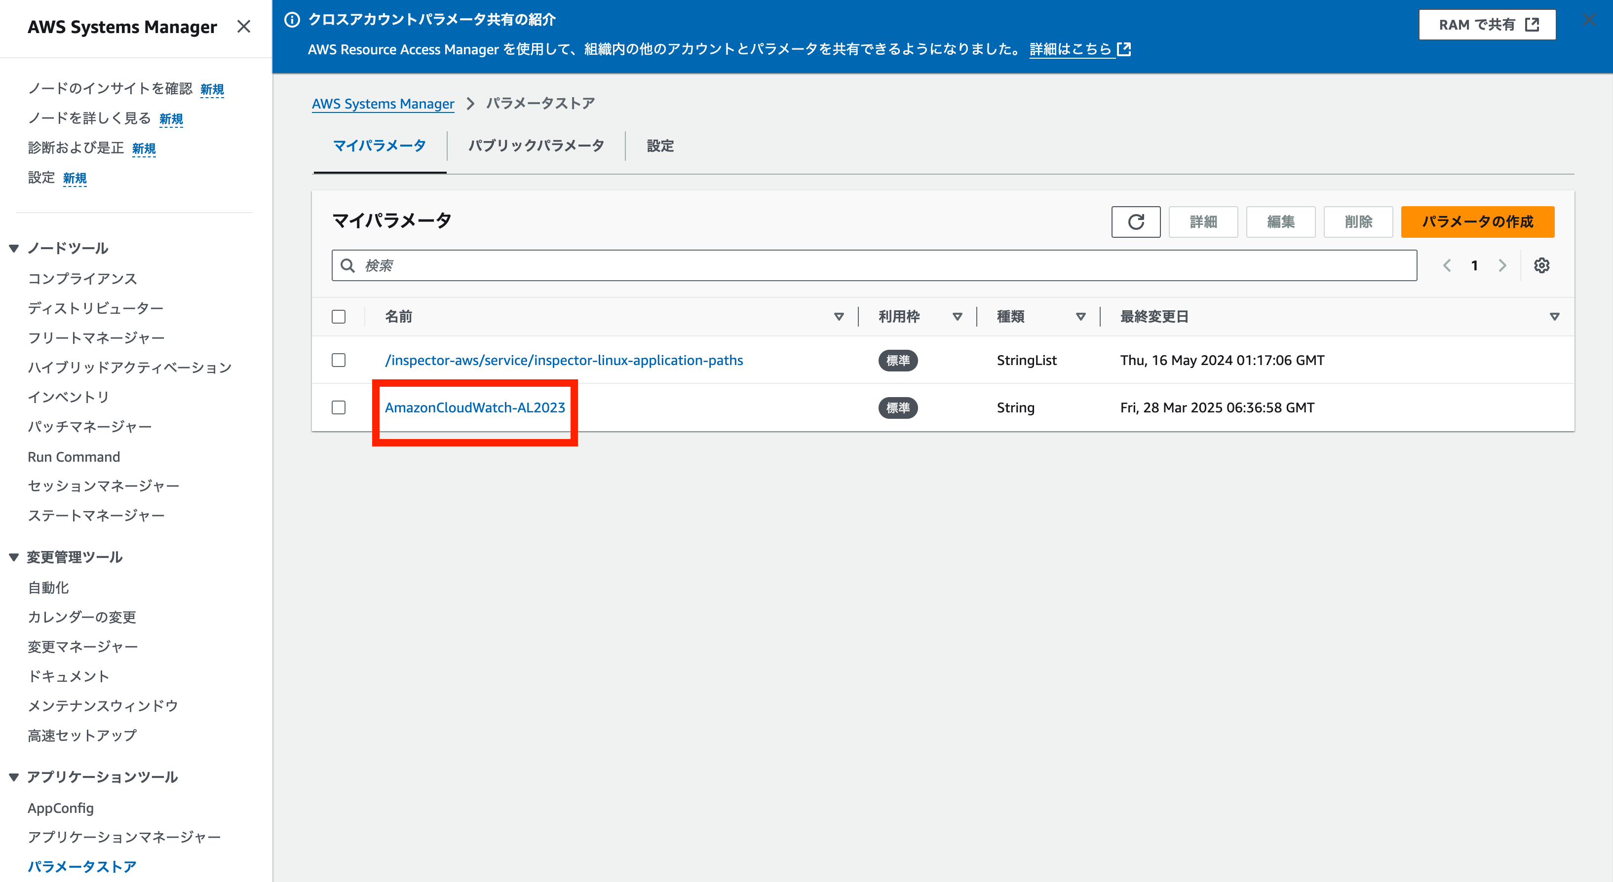1613x882 pixels.
Task: Click AWS Systems Manager breadcrumb link
Action: [383, 103]
